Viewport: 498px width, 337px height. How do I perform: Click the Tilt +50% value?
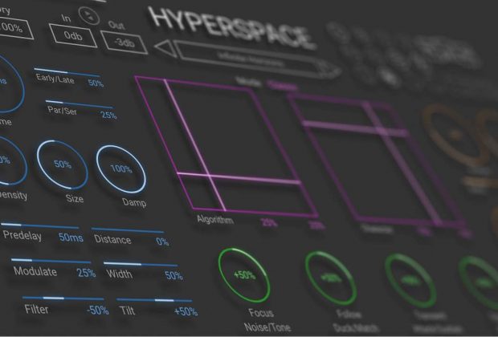pos(186,311)
